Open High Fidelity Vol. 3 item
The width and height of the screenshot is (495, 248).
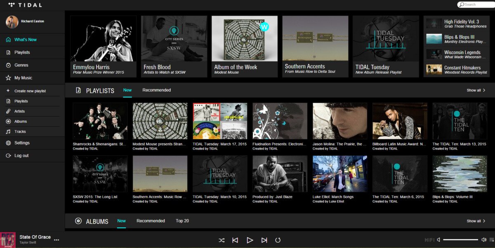(x=457, y=23)
